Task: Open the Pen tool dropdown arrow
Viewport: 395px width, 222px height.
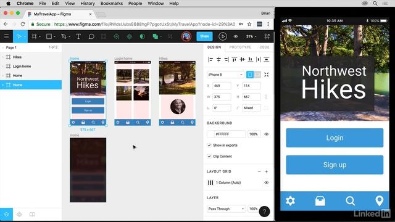Action: pos(69,37)
